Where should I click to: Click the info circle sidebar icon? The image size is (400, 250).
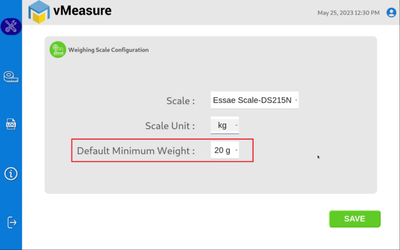11,173
